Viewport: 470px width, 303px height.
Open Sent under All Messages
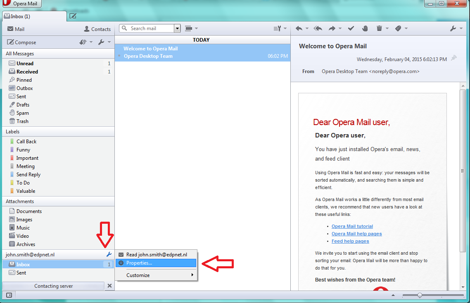(x=59, y=97)
